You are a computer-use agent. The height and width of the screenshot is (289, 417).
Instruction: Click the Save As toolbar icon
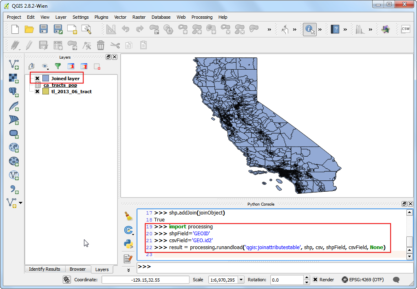click(58, 29)
